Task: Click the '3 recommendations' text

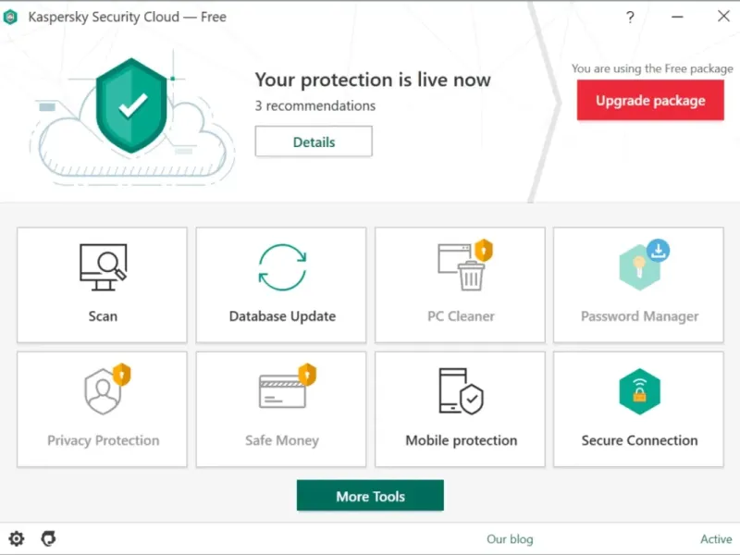Action: [315, 105]
